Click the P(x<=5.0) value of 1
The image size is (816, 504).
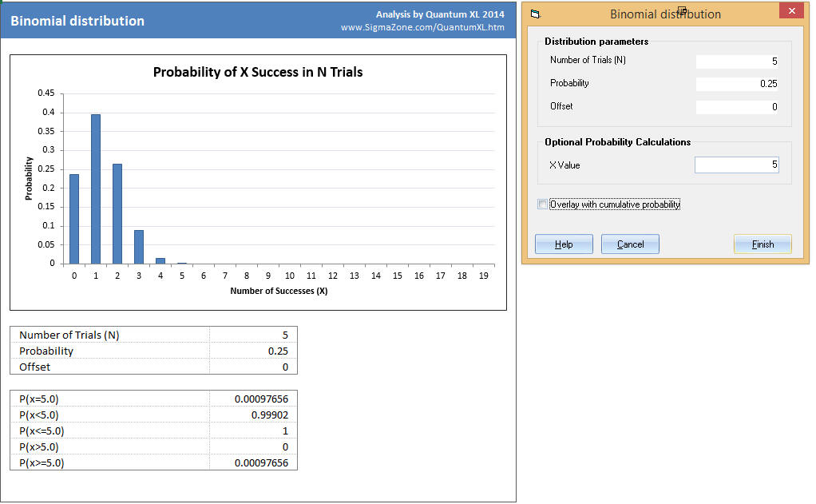(252, 431)
